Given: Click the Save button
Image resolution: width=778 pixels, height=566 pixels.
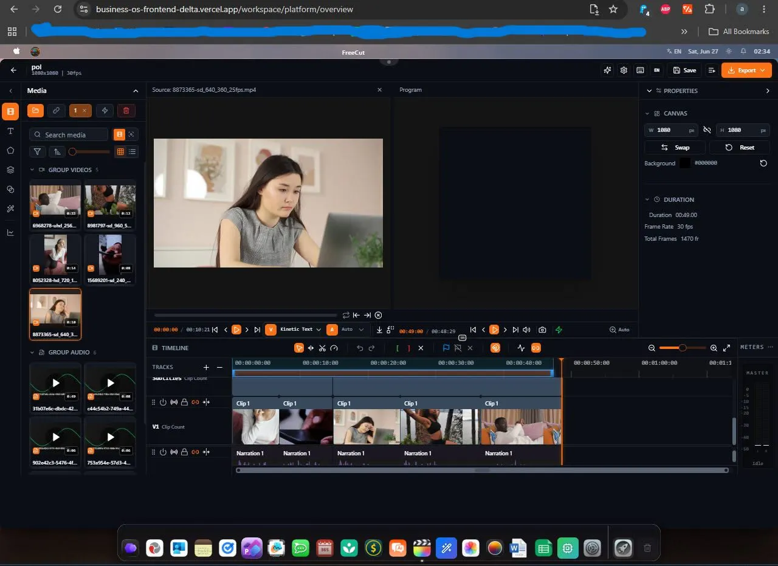Looking at the screenshot, I should point(685,70).
